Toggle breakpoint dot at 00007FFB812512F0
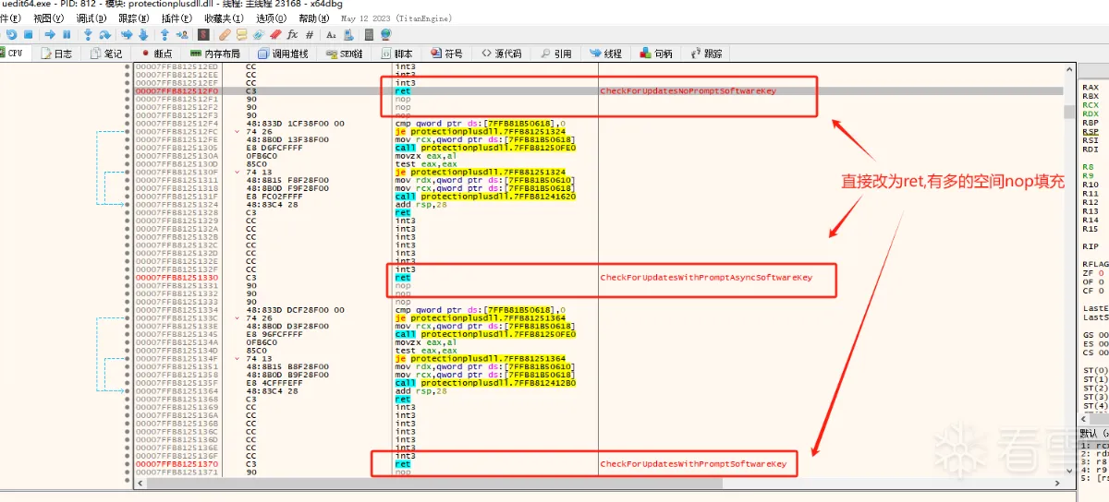The width and height of the screenshot is (1109, 502). click(128, 91)
